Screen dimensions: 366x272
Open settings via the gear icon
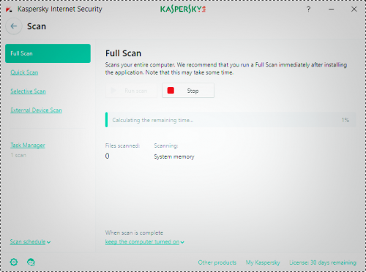tap(14, 262)
